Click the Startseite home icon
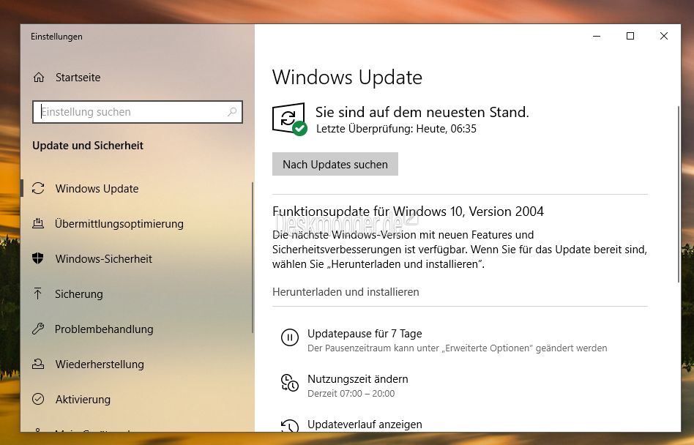Screen dimensions: 694x445 click(39, 78)
